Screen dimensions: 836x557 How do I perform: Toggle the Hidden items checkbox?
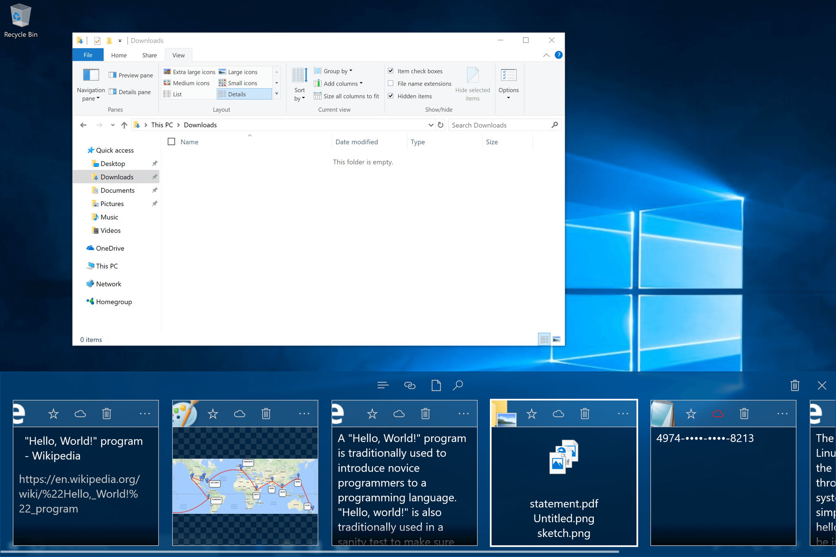pos(391,96)
